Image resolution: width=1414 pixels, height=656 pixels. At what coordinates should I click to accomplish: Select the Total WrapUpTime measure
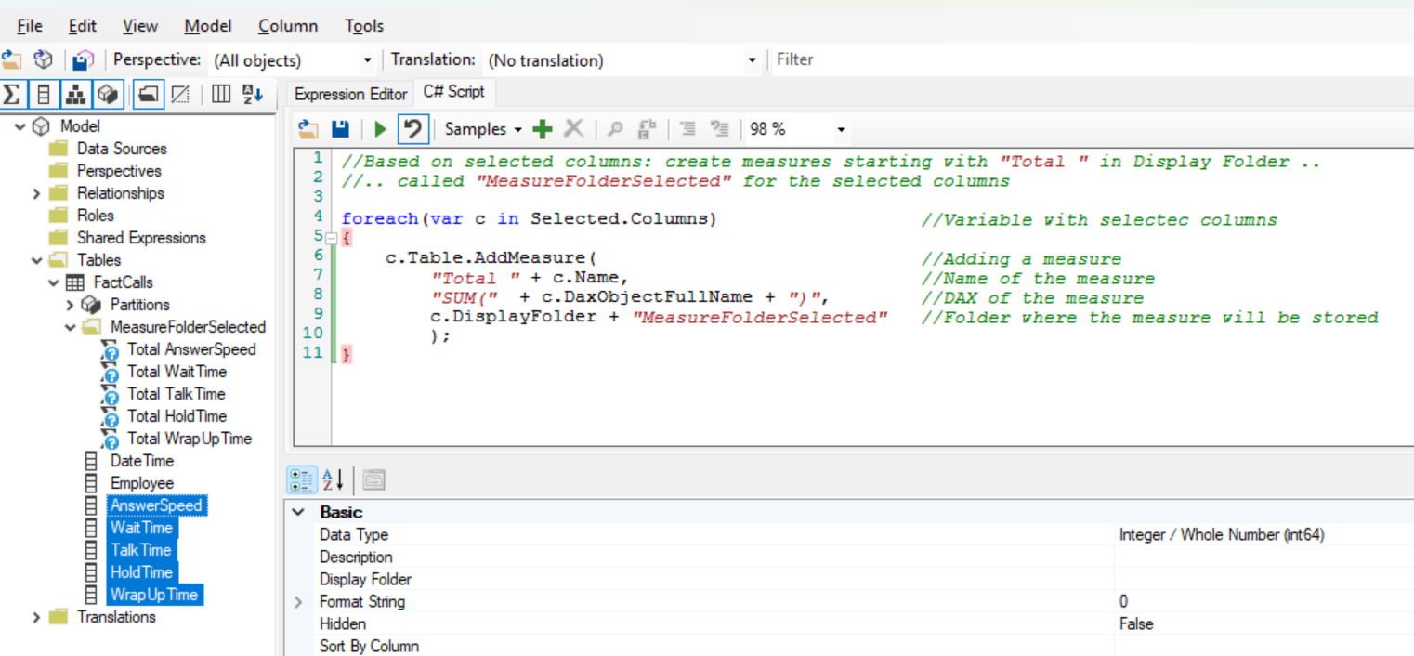click(x=190, y=439)
